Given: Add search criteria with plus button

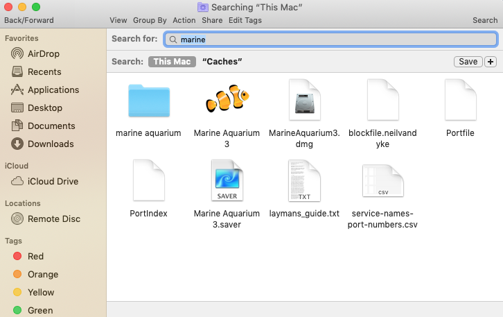Looking at the screenshot, I should pos(491,62).
